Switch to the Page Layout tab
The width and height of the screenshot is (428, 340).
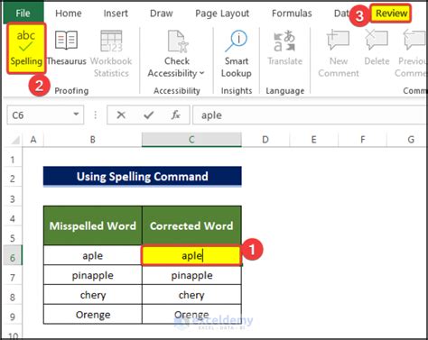[x=222, y=14]
